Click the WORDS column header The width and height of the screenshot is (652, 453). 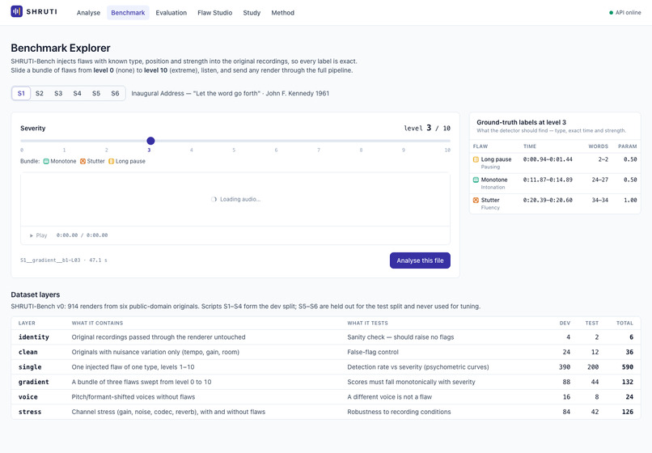click(599, 146)
